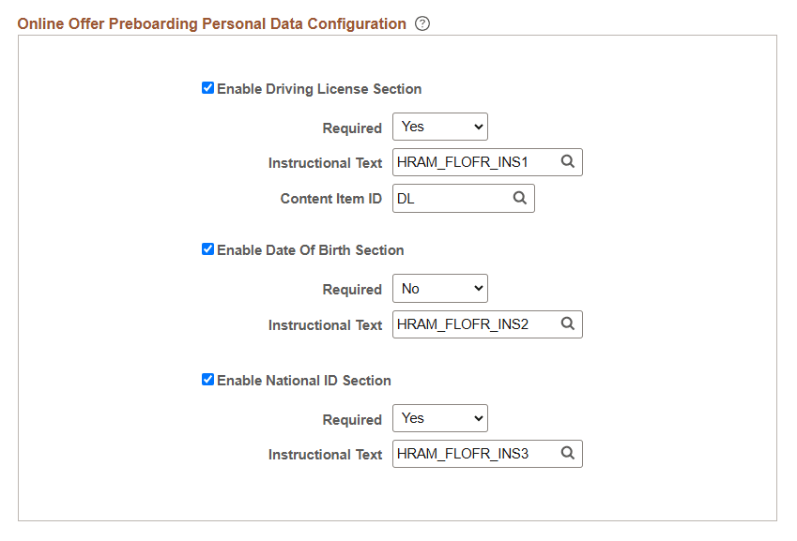Focus the Content Item ID input
This screenshot has height=541, width=797.
pyautogui.click(x=452, y=199)
